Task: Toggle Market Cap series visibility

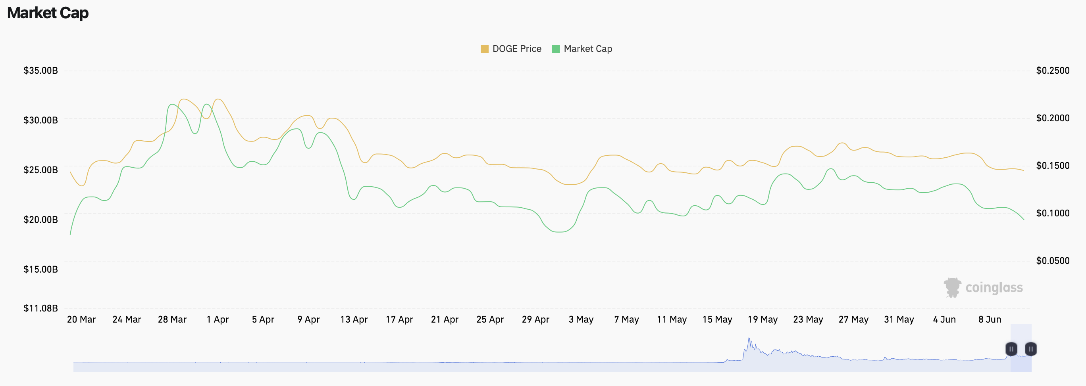Action: coord(582,48)
